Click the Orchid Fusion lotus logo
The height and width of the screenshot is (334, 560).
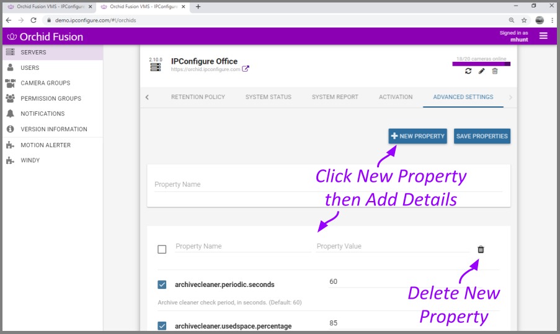12,36
